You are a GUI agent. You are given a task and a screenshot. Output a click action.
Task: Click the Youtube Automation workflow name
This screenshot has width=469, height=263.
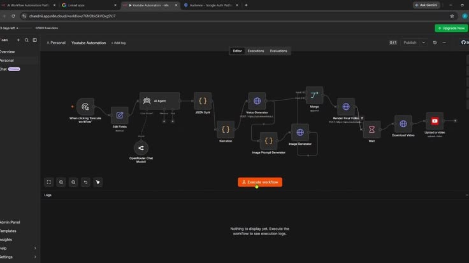click(x=89, y=43)
